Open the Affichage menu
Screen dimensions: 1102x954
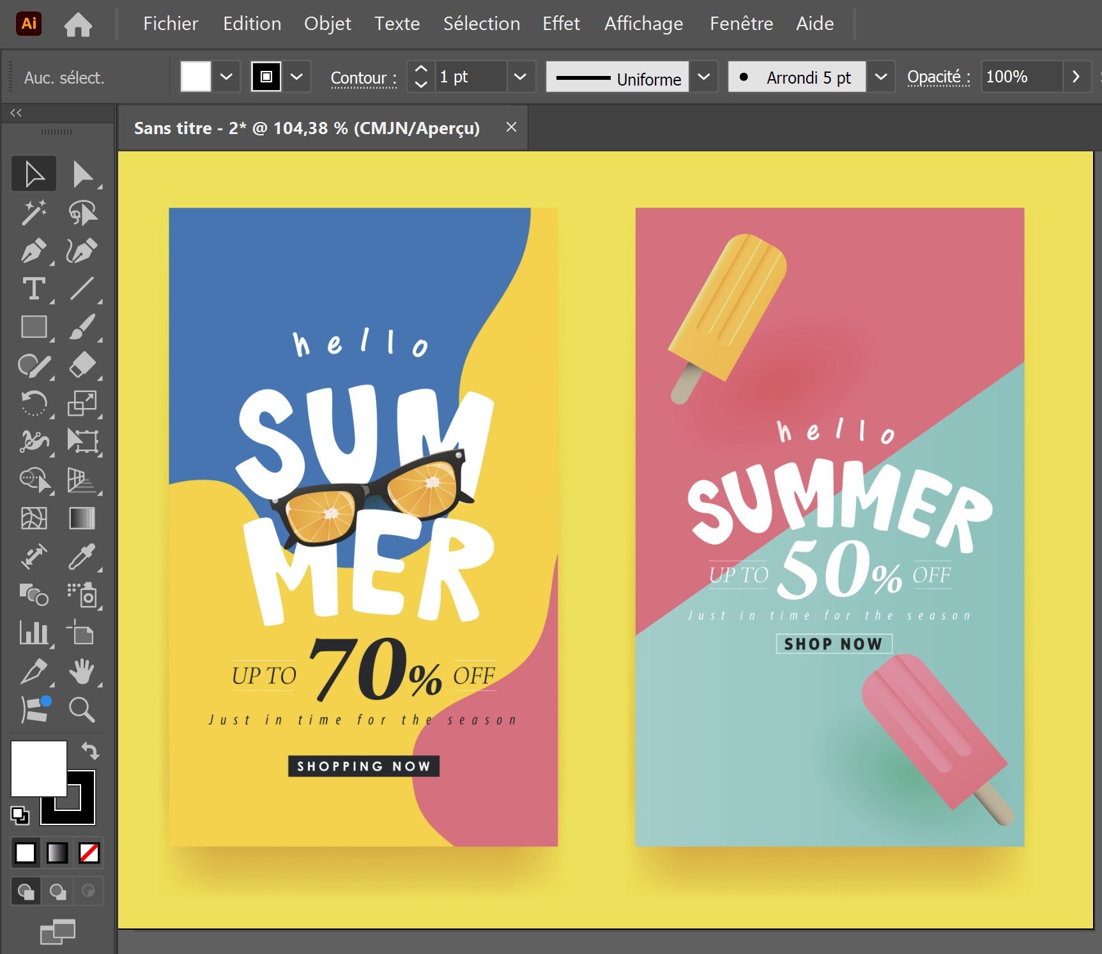pos(643,24)
